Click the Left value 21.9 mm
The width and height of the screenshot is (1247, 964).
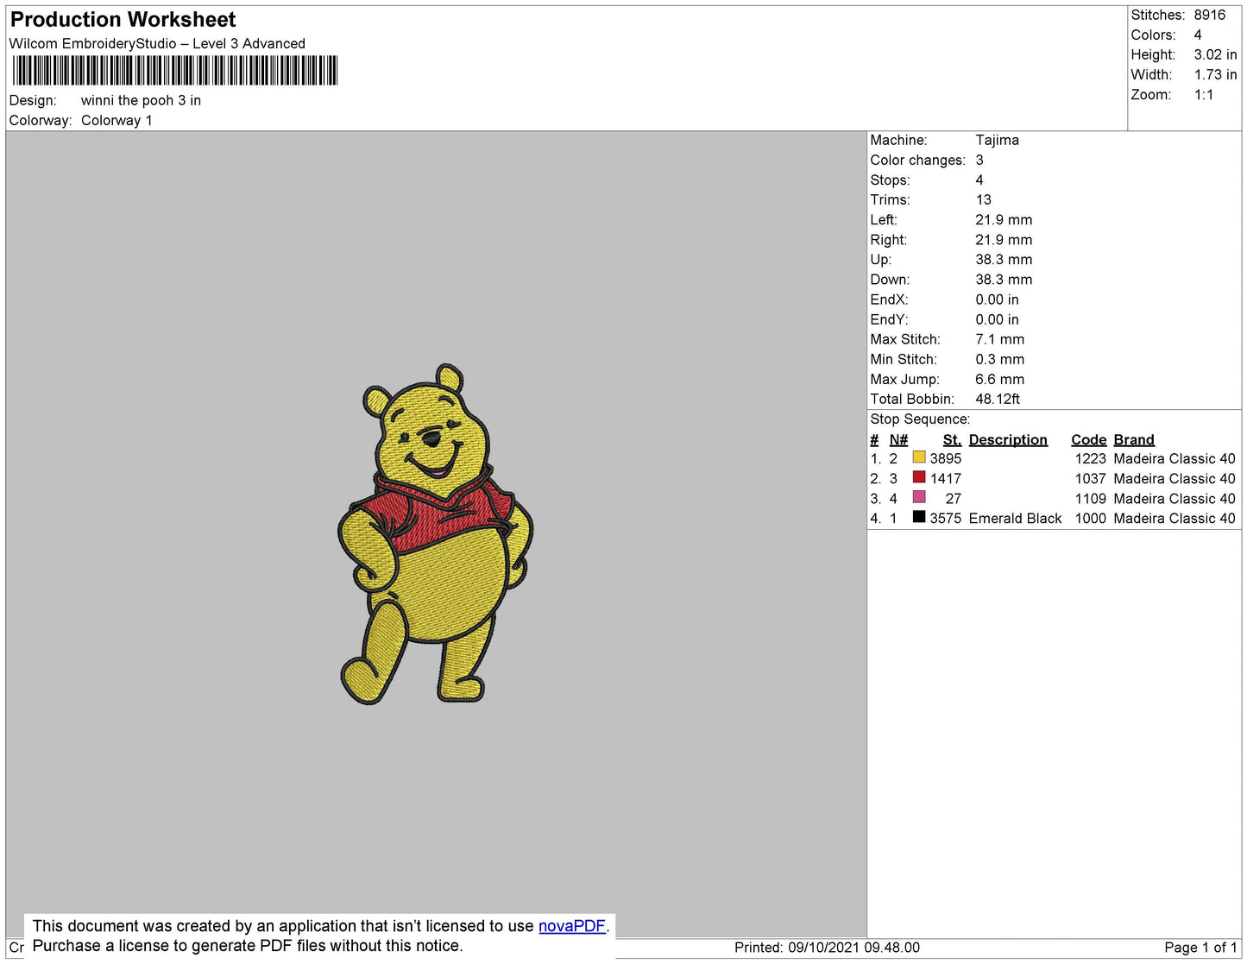point(1004,220)
